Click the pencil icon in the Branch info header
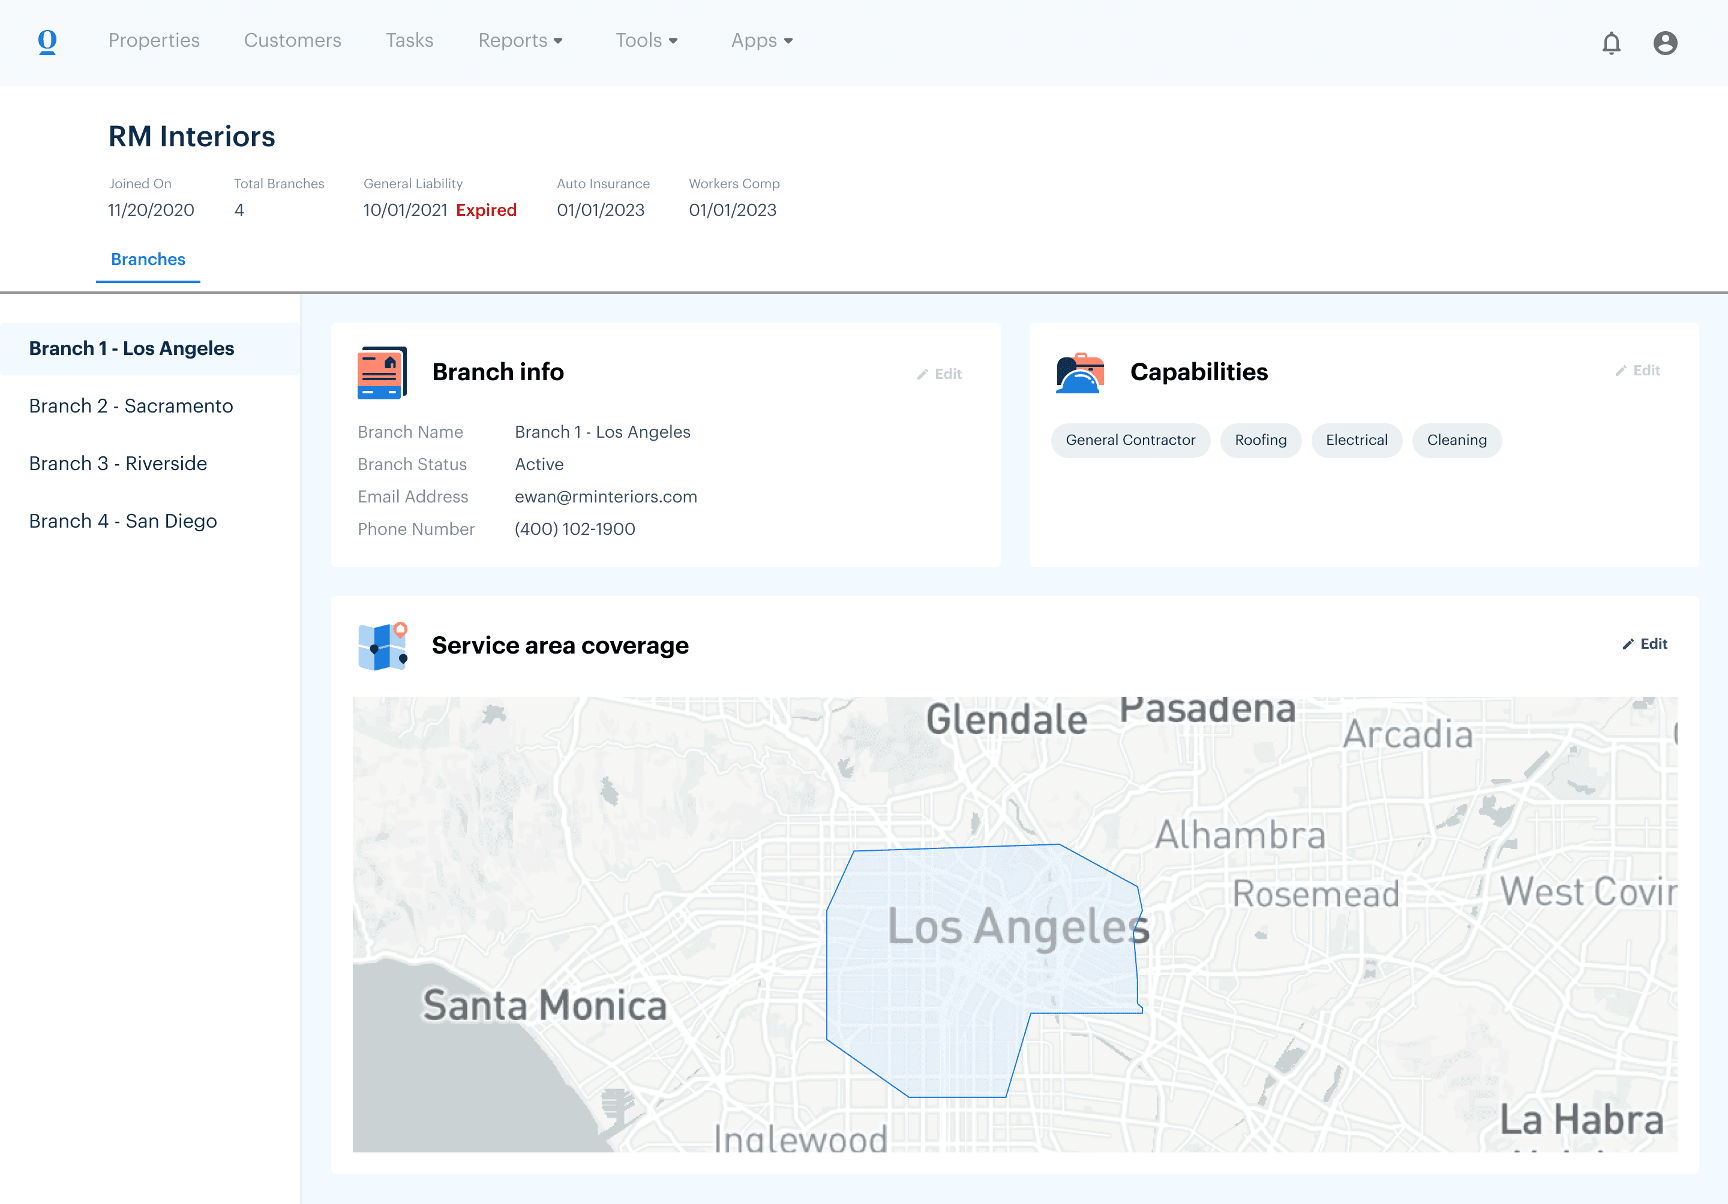Image resolution: width=1728 pixels, height=1204 pixels. [x=922, y=375]
